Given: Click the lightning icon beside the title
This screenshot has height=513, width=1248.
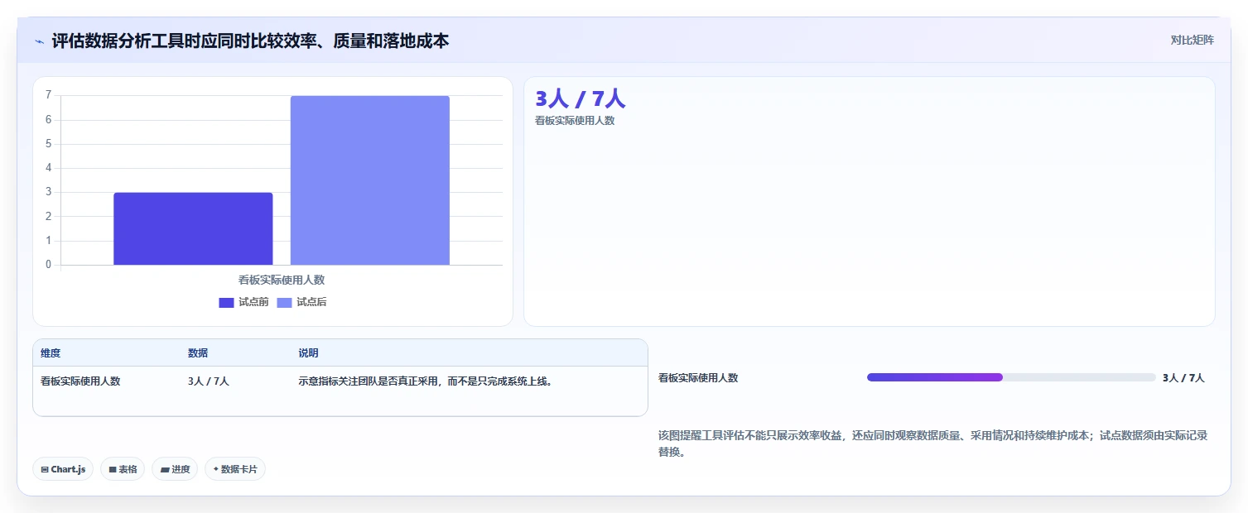Looking at the screenshot, I should tap(39, 41).
